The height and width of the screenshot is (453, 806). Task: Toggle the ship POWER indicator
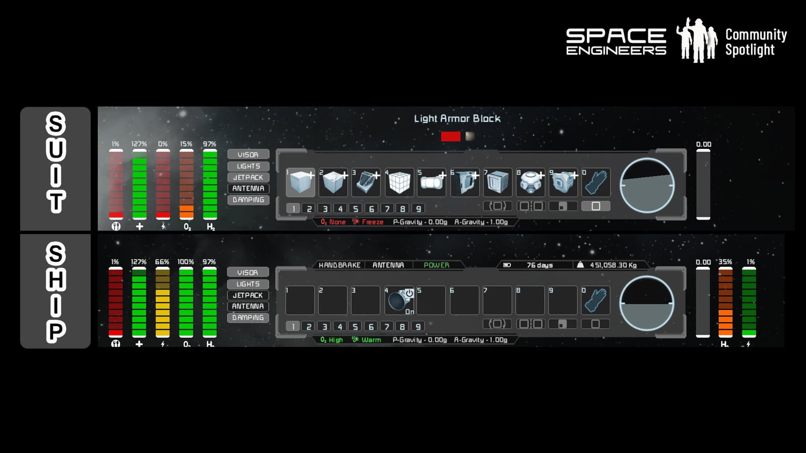tap(436, 265)
